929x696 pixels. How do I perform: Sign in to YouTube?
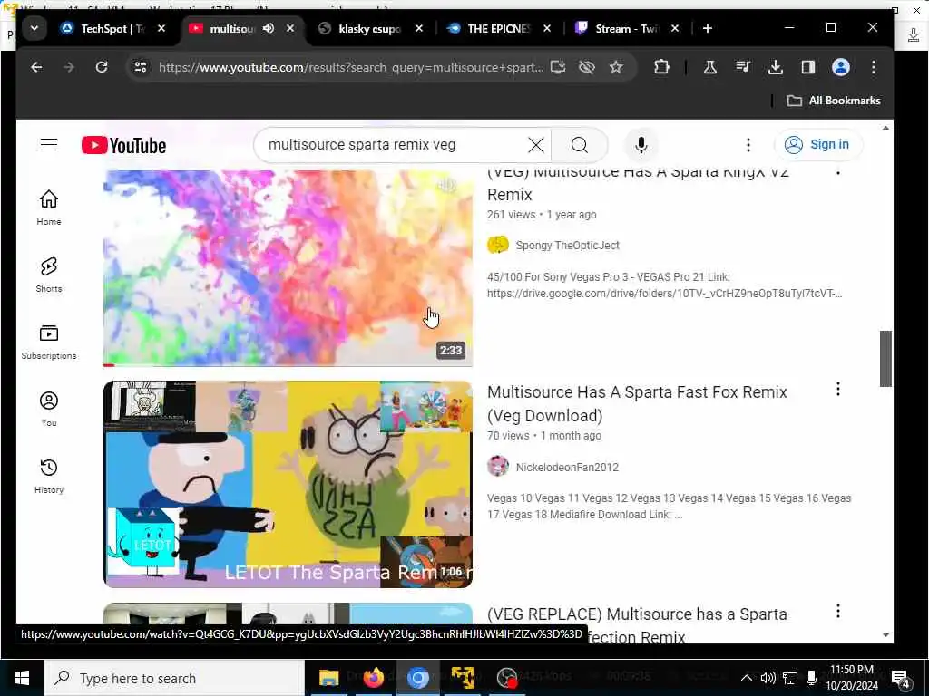817,144
